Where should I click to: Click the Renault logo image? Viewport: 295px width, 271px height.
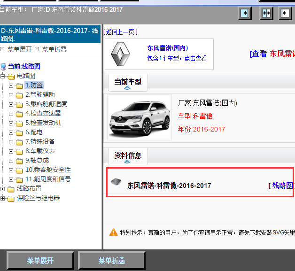coord(120,54)
